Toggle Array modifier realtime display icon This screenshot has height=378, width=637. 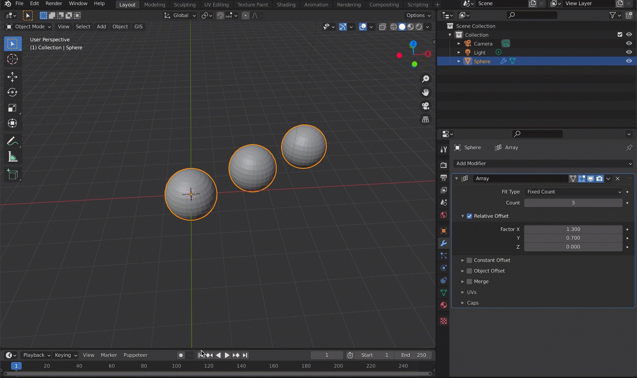pos(590,179)
